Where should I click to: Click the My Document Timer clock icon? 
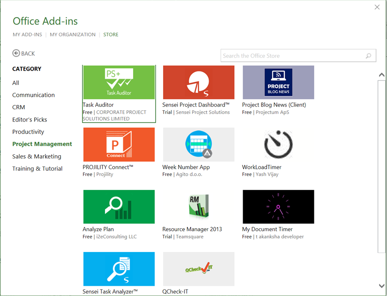pyautogui.click(x=278, y=207)
